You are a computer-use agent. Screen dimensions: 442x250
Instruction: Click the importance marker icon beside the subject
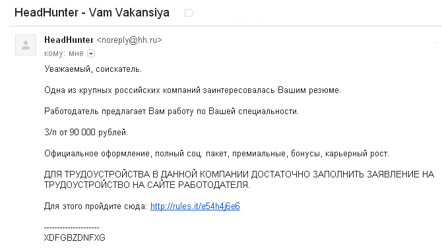pos(189,13)
